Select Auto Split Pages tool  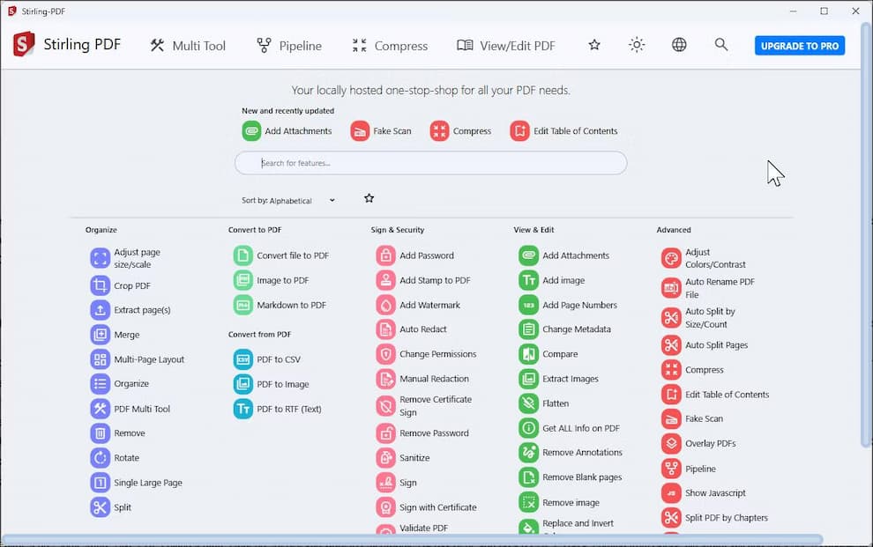tap(705, 345)
